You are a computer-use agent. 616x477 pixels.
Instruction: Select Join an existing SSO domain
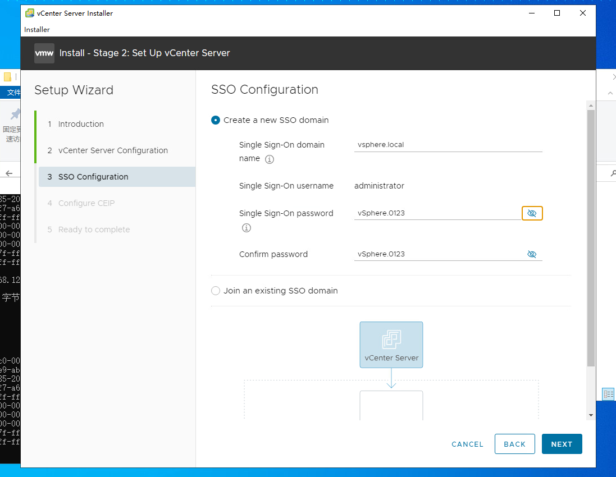216,291
